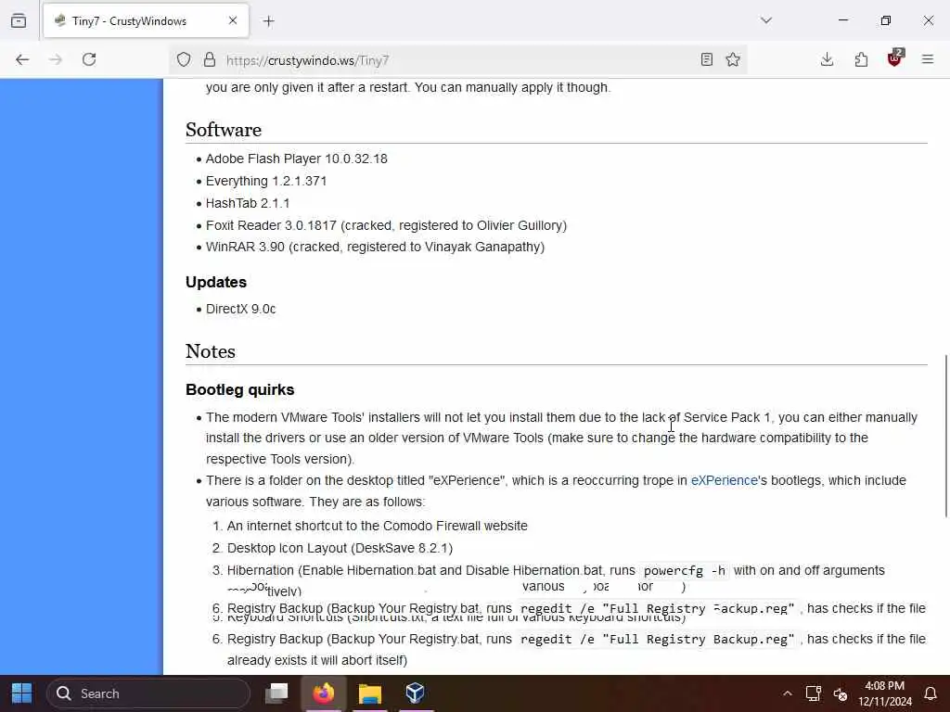Open the clock showing 4:08 PM
950x712 pixels.
[884, 693]
